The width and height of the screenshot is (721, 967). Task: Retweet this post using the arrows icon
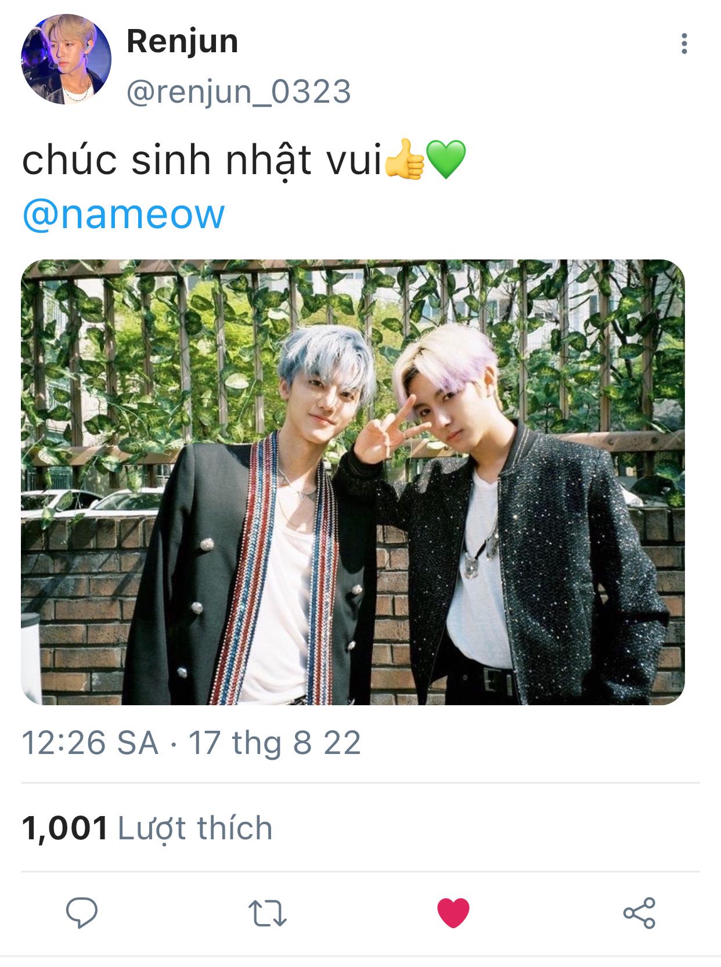point(267,913)
